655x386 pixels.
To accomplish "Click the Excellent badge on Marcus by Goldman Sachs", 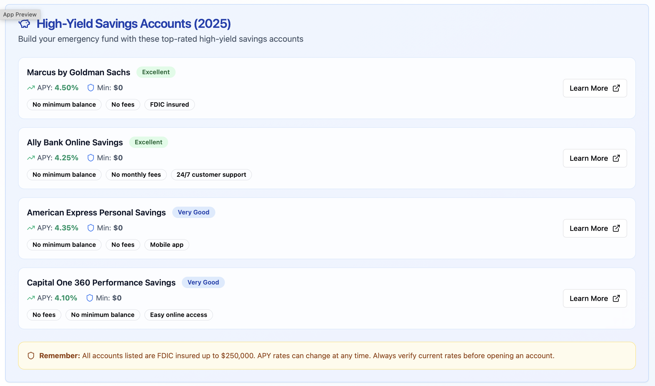I will pos(155,72).
